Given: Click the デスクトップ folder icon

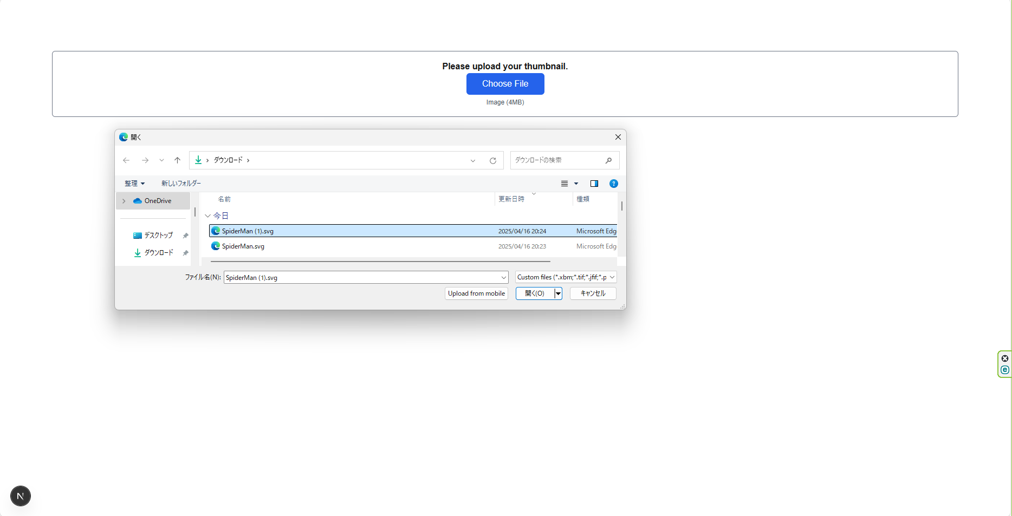Looking at the screenshot, I should [x=138, y=236].
